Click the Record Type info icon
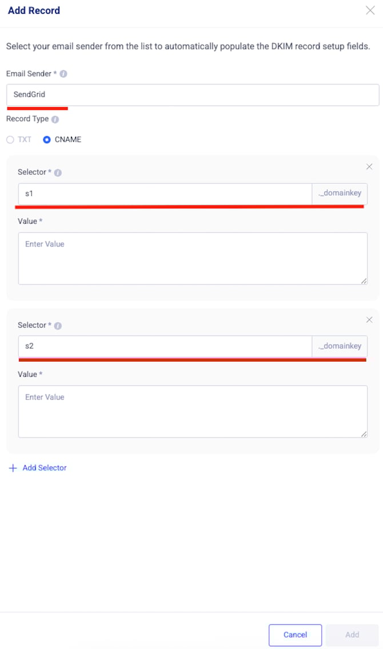 pos(55,119)
